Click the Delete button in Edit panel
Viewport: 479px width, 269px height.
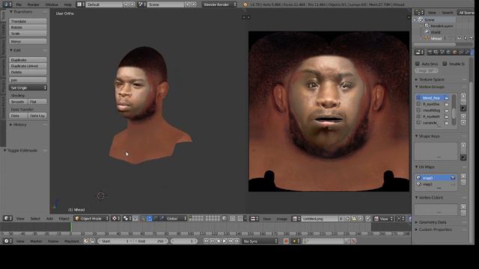28,72
